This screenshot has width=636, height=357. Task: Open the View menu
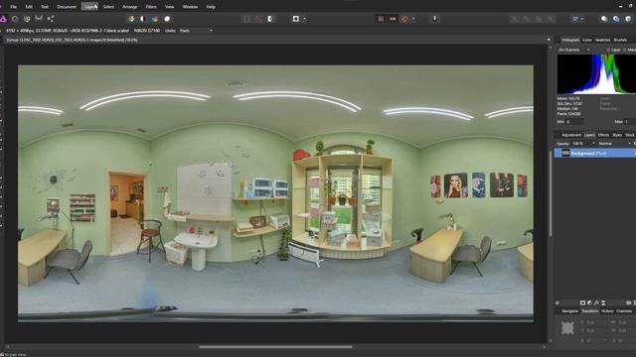[x=170, y=7]
